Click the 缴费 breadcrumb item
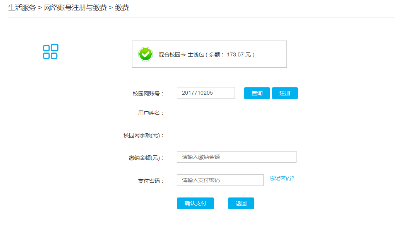The width and height of the screenshot is (420, 228). coord(122,8)
